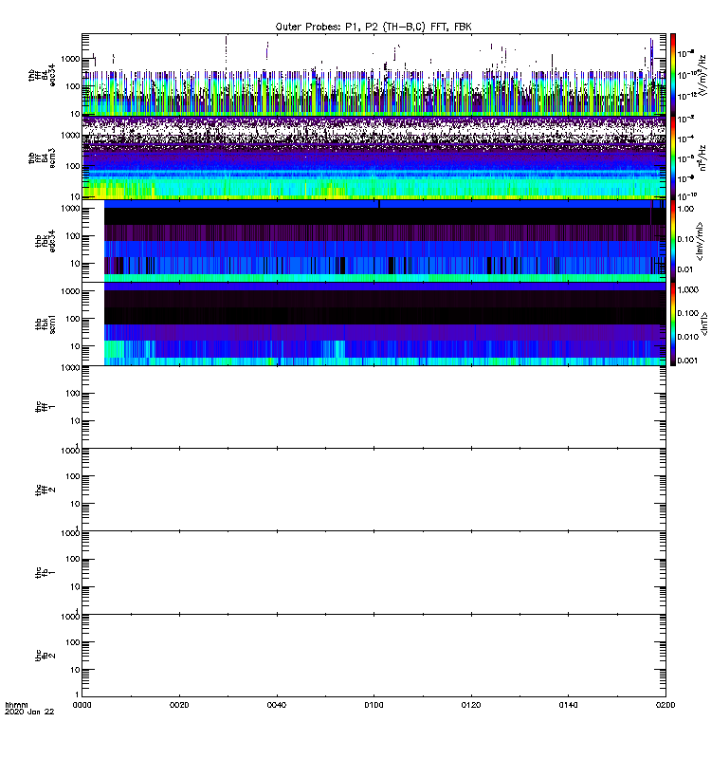The height and width of the screenshot is (759, 711).
Task: Select the thb fff 64 scm3 panel label
Action: point(42,157)
